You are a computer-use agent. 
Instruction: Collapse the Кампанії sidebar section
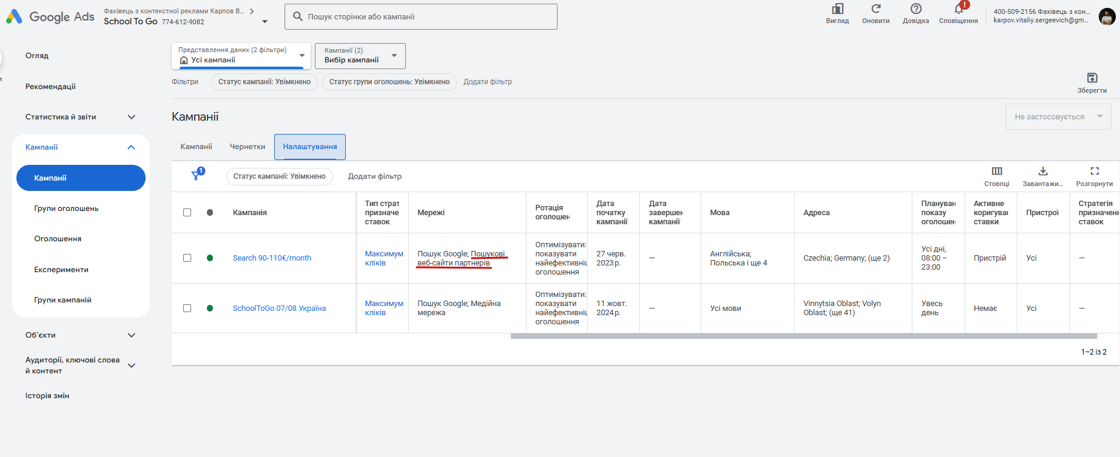click(x=132, y=147)
